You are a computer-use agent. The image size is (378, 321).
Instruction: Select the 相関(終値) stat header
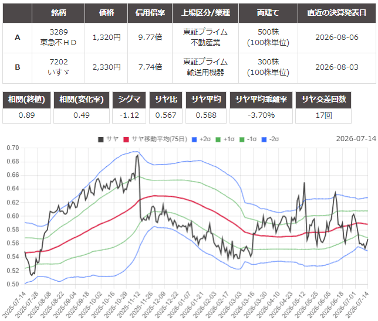coord(26,100)
